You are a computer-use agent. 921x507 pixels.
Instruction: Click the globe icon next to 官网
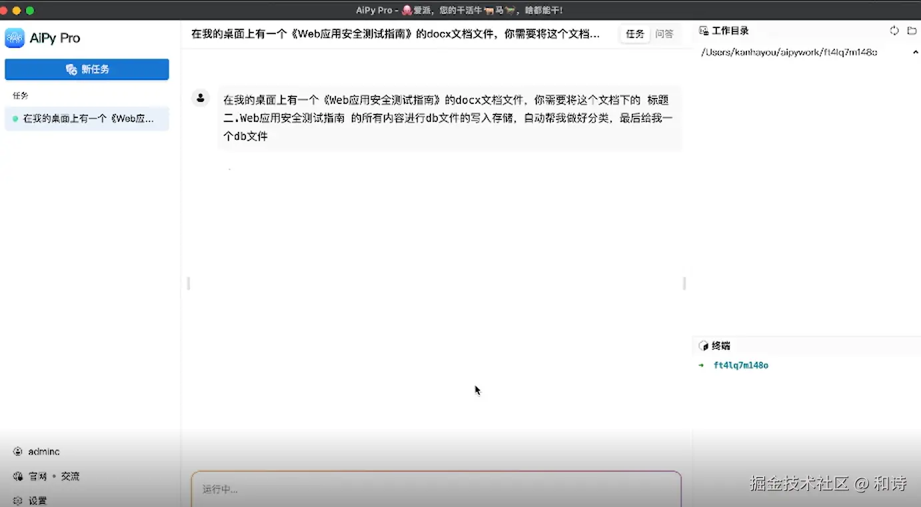18,476
